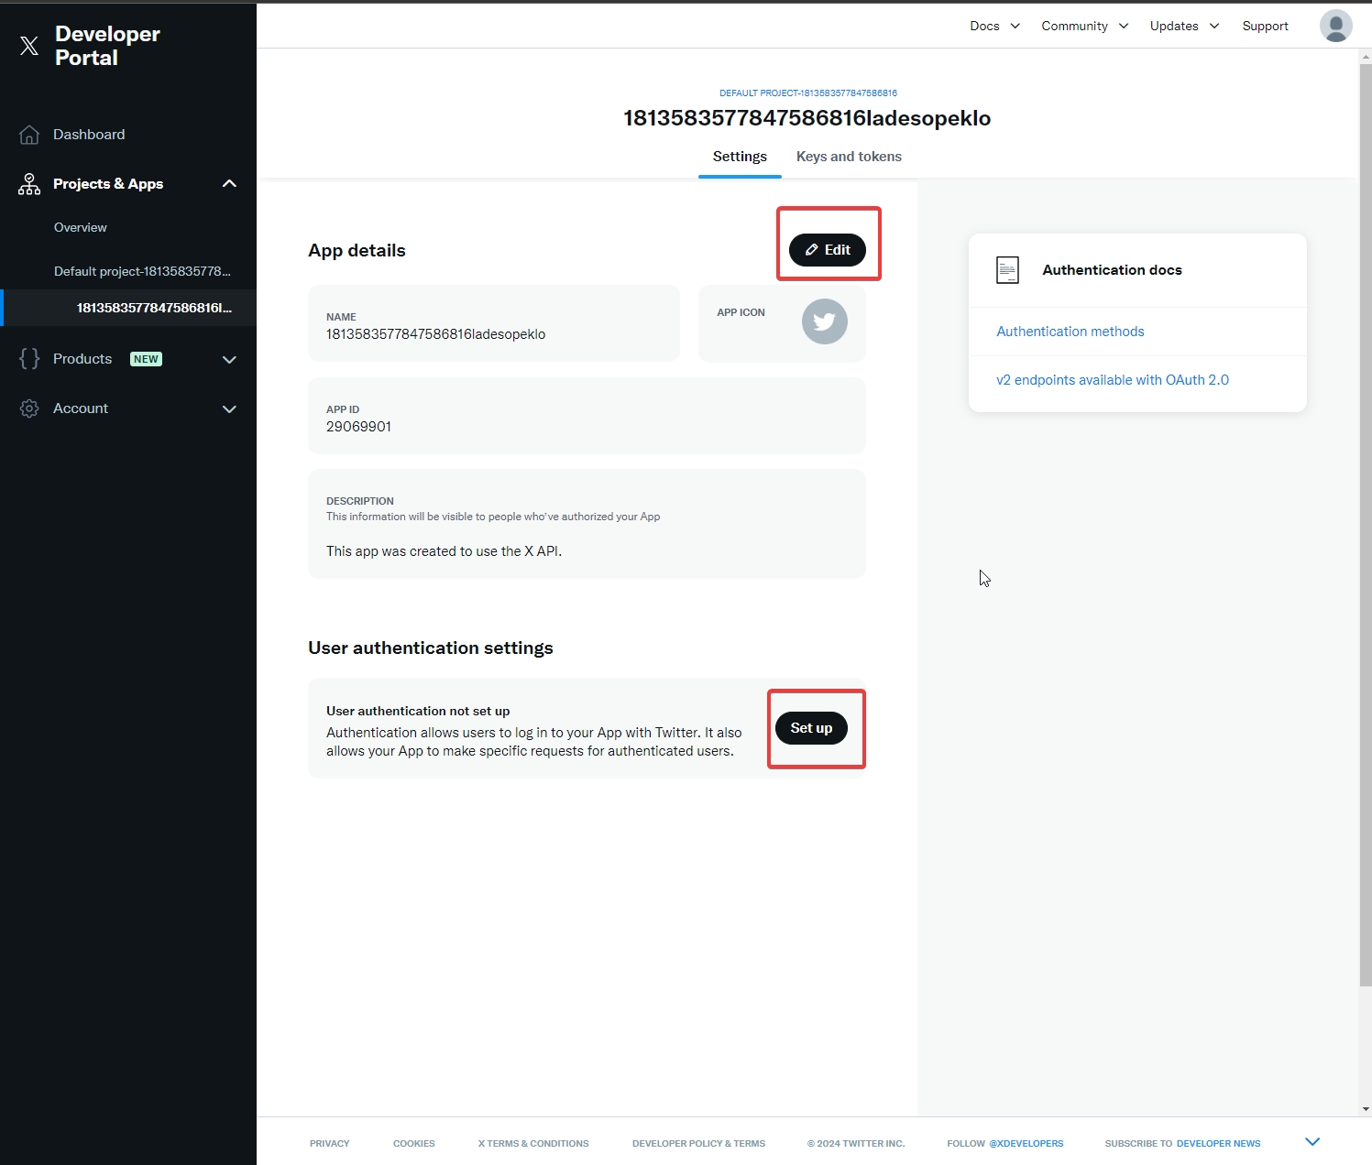Viewport: 1372px width, 1165px height.
Task: Open the Docs dropdown menu
Action: 994,26
